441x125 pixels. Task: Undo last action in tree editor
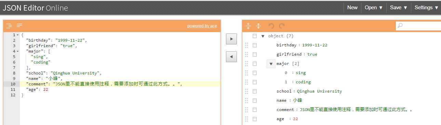click(x=271, y=26)
